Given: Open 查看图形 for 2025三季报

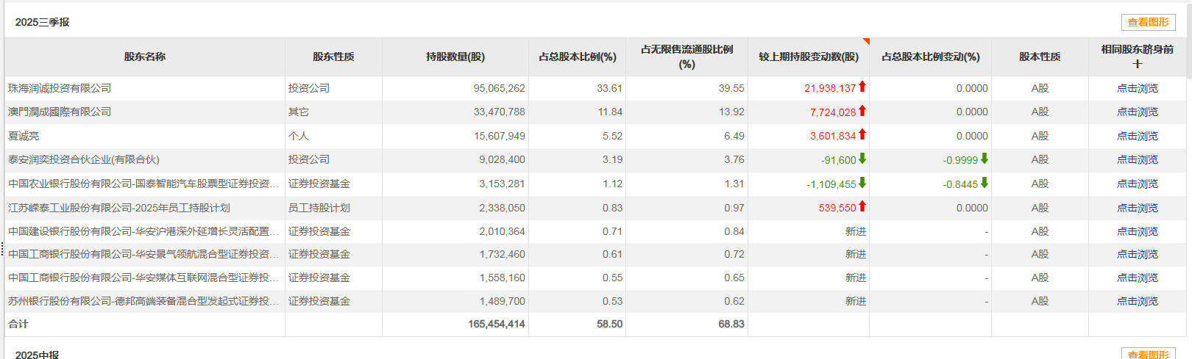Looking at the screenshot, I should coord(1148,22).
